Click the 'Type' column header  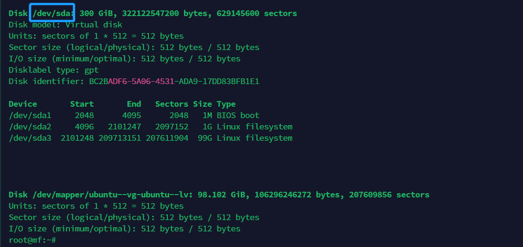[x=226, y=104]
